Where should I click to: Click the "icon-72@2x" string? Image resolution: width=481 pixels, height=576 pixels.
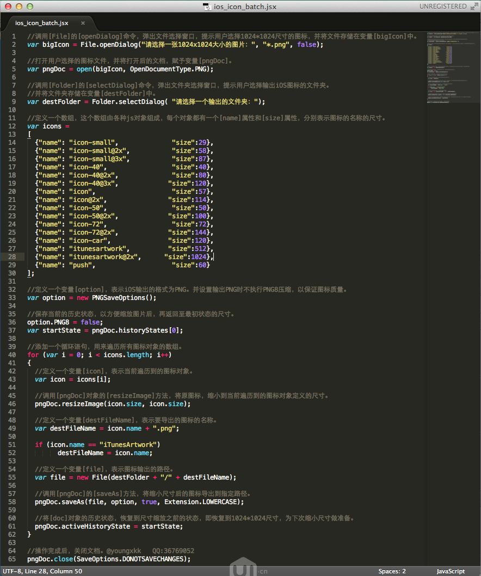pos(92,232)
